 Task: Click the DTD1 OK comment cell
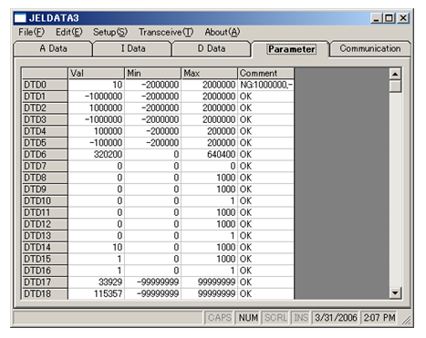point(266,97)
